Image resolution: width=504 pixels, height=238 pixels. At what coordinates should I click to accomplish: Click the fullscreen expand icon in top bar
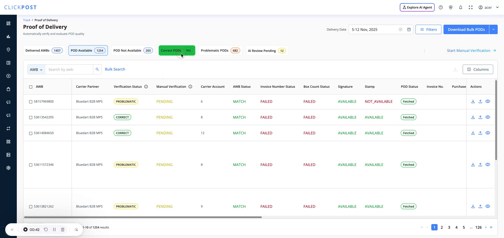tap(471, 7)
